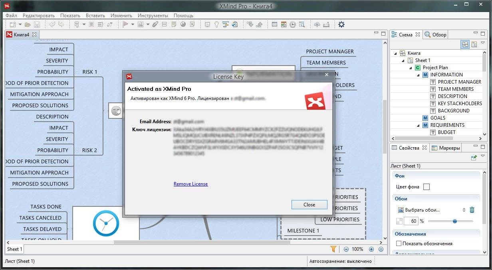Delete wallpaper with the trash icon
Image resolution: width=492 pixels, height=270 pixels.
[x=472, y=210]
